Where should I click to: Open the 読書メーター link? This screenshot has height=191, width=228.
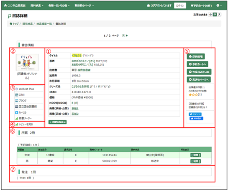(23, 118)
